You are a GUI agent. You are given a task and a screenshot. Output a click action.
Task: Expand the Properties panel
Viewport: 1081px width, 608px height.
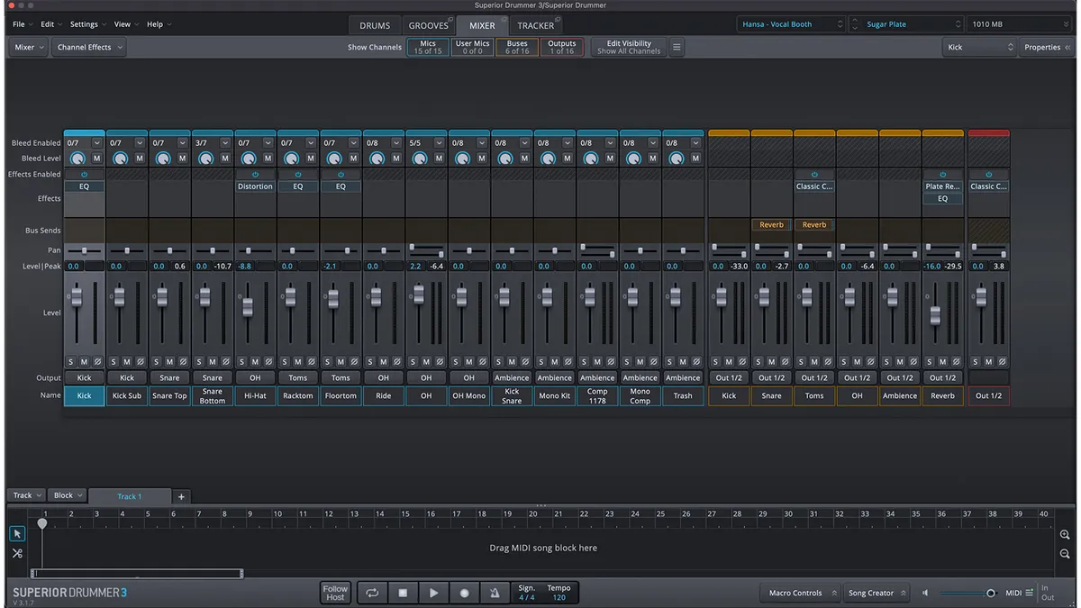1048,48
